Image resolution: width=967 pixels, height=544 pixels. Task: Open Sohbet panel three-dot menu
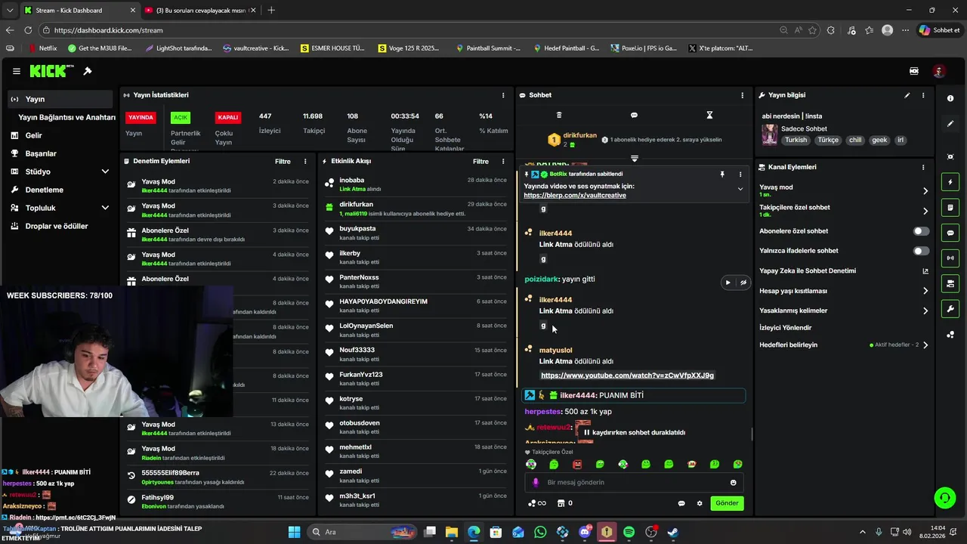point(742,95)
